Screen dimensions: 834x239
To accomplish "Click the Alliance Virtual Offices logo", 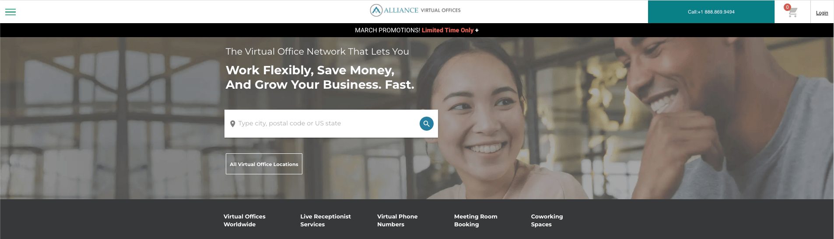I will [x=415, y=10].
